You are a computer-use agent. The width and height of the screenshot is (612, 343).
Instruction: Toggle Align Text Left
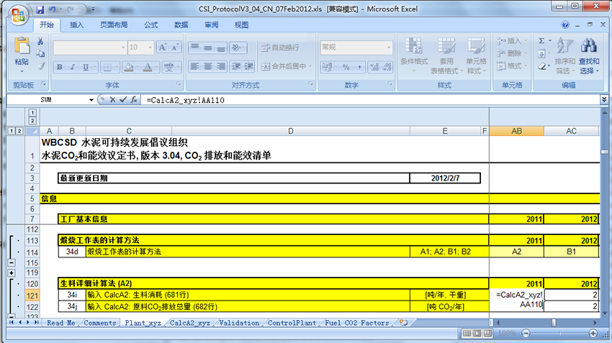(x=195, y=67)
